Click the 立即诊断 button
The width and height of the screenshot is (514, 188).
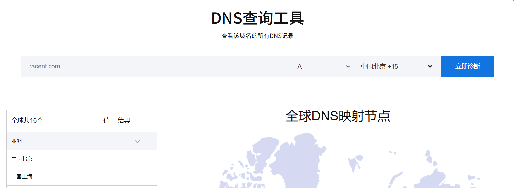(467, 66)
